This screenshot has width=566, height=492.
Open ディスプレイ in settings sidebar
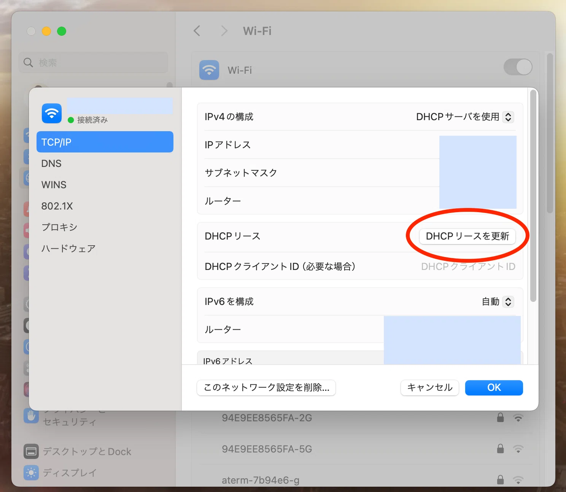pyautogui.click(x=69, y=473)
